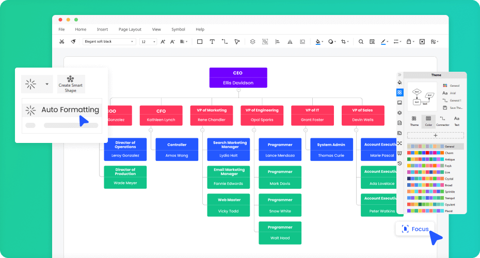Open the Home menu
The width and height of the screenshot is (480, 258).
point(81,29)
